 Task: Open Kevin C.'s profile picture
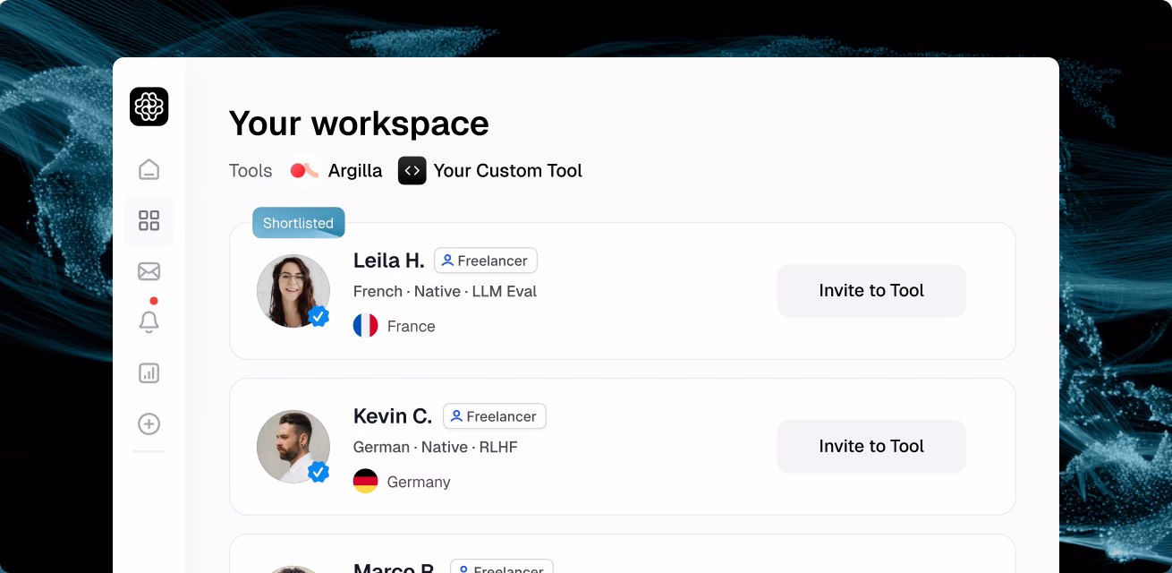click(293, 446)
